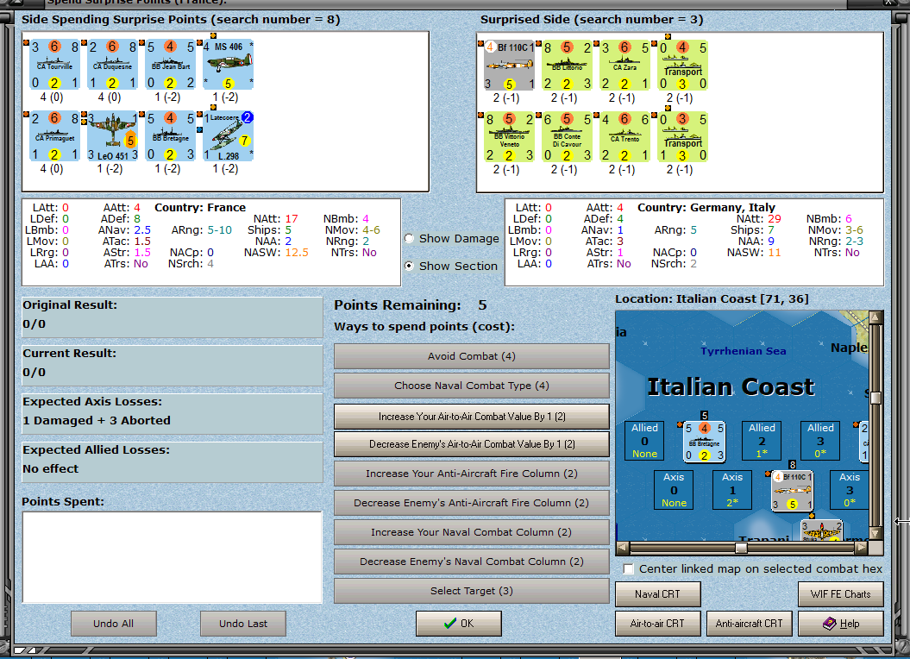Click the Axis 3 section box on map

[x=850, y=490]
